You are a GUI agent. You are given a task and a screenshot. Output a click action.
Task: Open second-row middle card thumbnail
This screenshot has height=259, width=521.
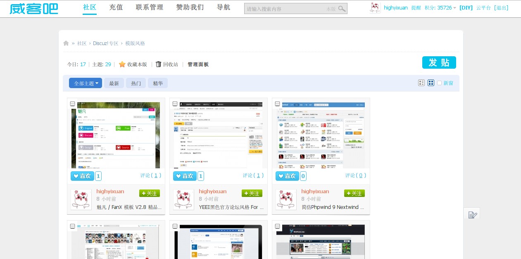click(x=218, y=242)
